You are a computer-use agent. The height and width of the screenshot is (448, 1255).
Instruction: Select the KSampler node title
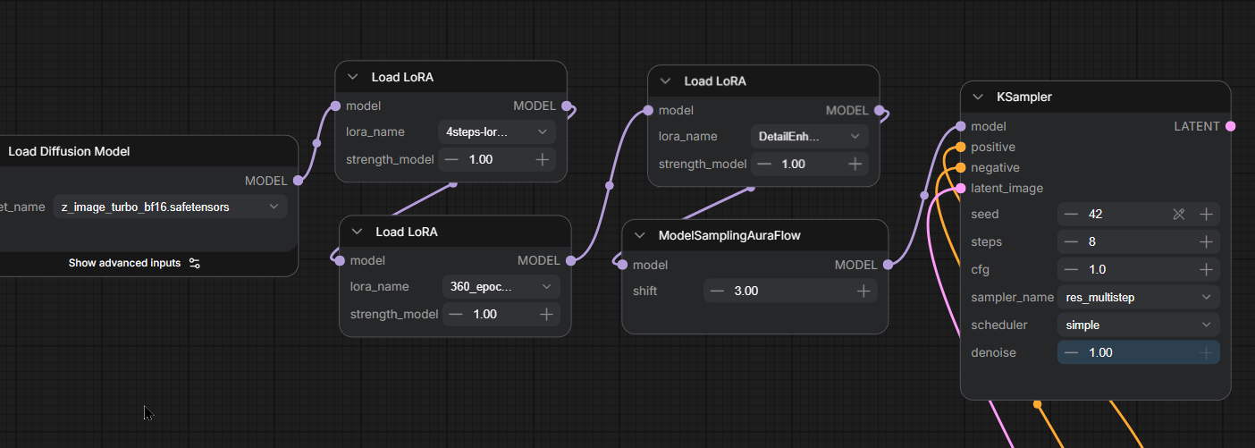coord(1024,97)
